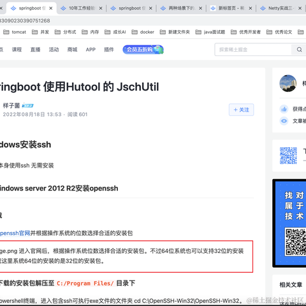The image size is (306, 306).
Task: Click the 进入官网后 paragraph text
Action: click(x=122, y=256)
